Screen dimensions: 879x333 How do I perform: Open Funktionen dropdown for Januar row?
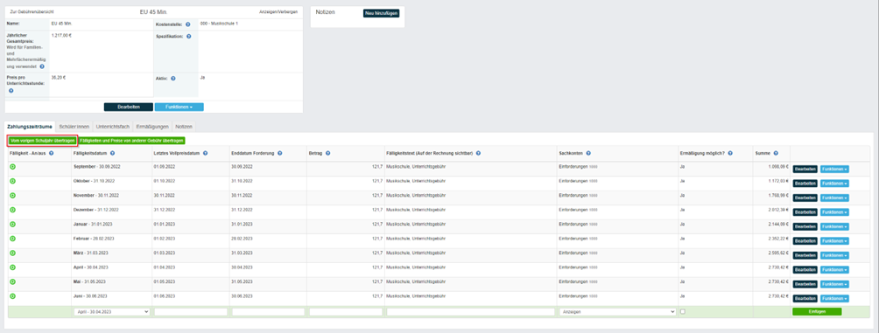[834, 226]
